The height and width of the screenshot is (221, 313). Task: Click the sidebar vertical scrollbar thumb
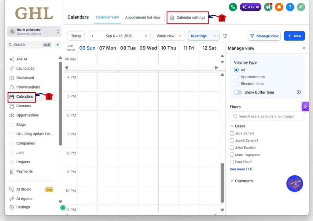tap(60, 104)
